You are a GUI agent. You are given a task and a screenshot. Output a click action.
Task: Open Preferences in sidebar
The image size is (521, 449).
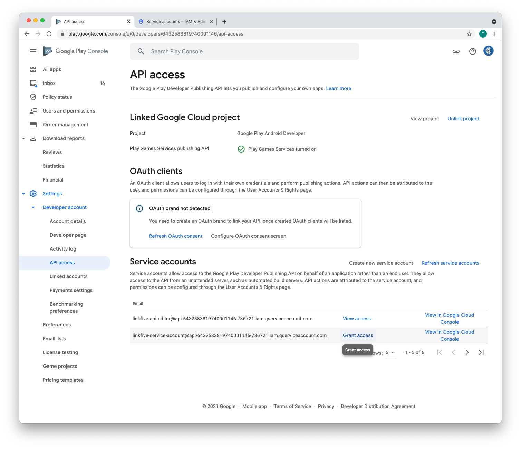coord(57,325)
